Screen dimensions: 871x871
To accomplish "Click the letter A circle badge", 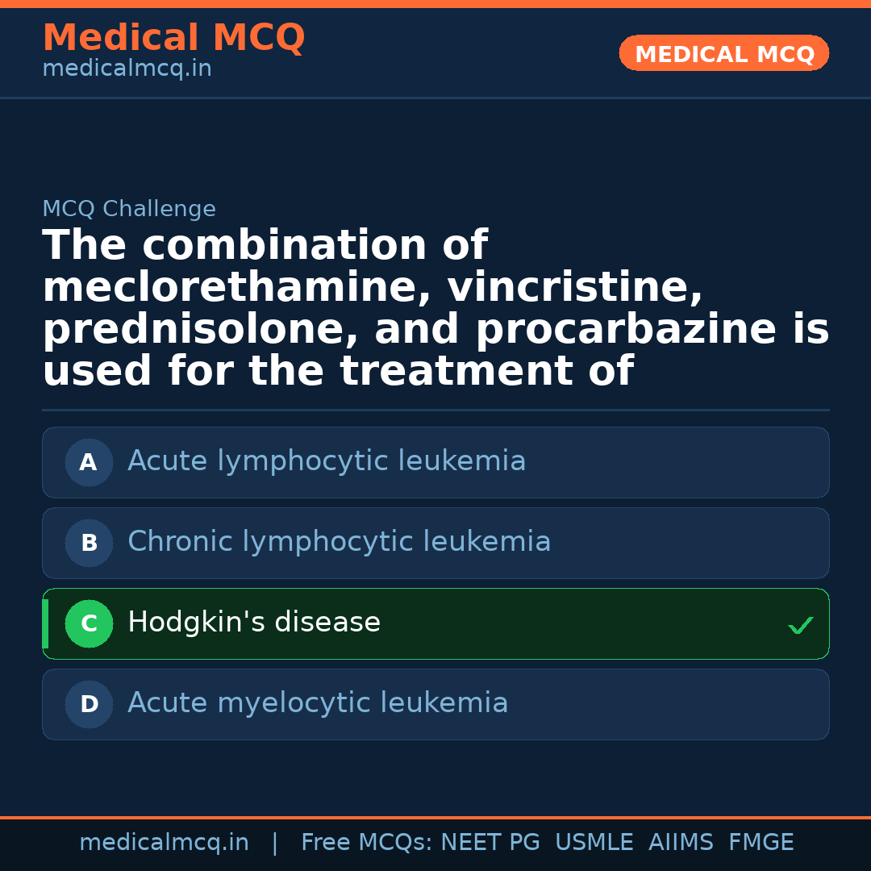I will pos(89,462).
